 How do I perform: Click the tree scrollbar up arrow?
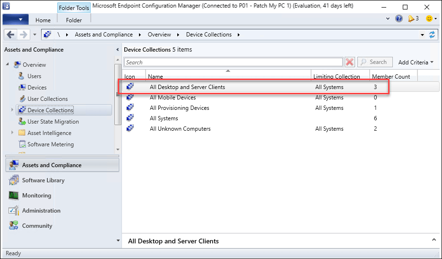[118, 60]
